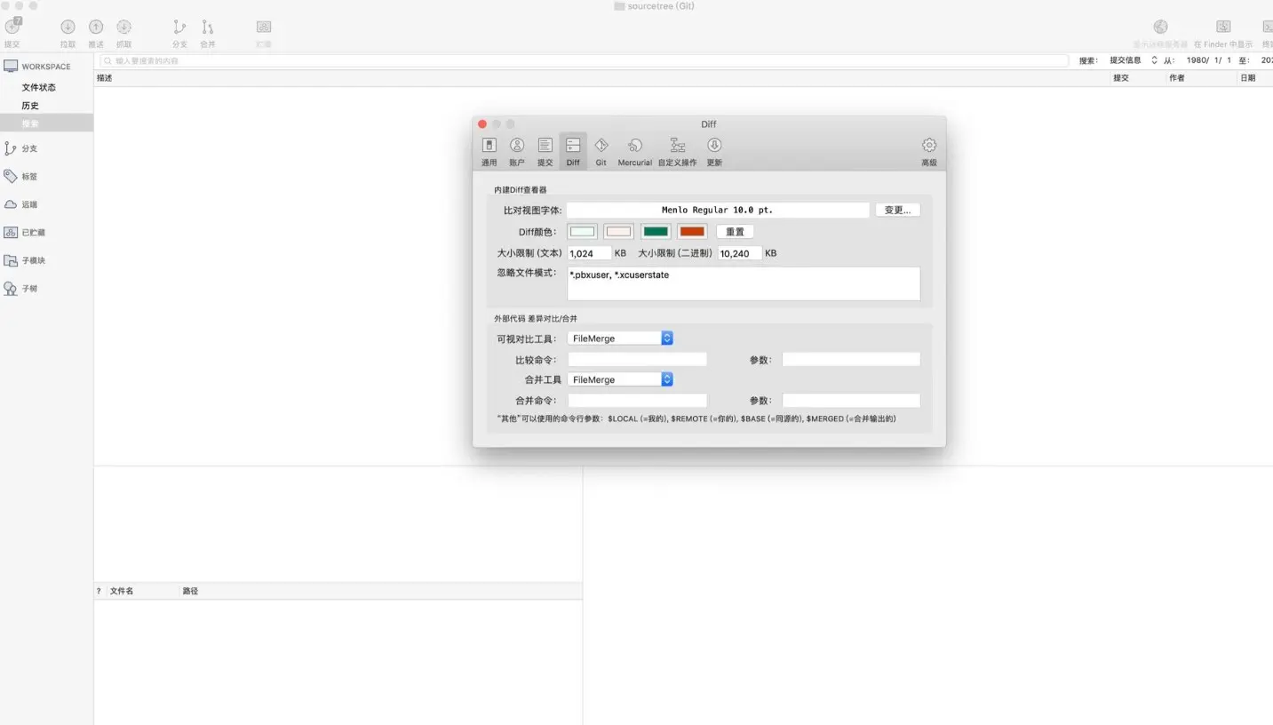Screen dimensions: 1273x725
Task: Click the orange-red diff color swatch
Action: (x=692, y=232)
